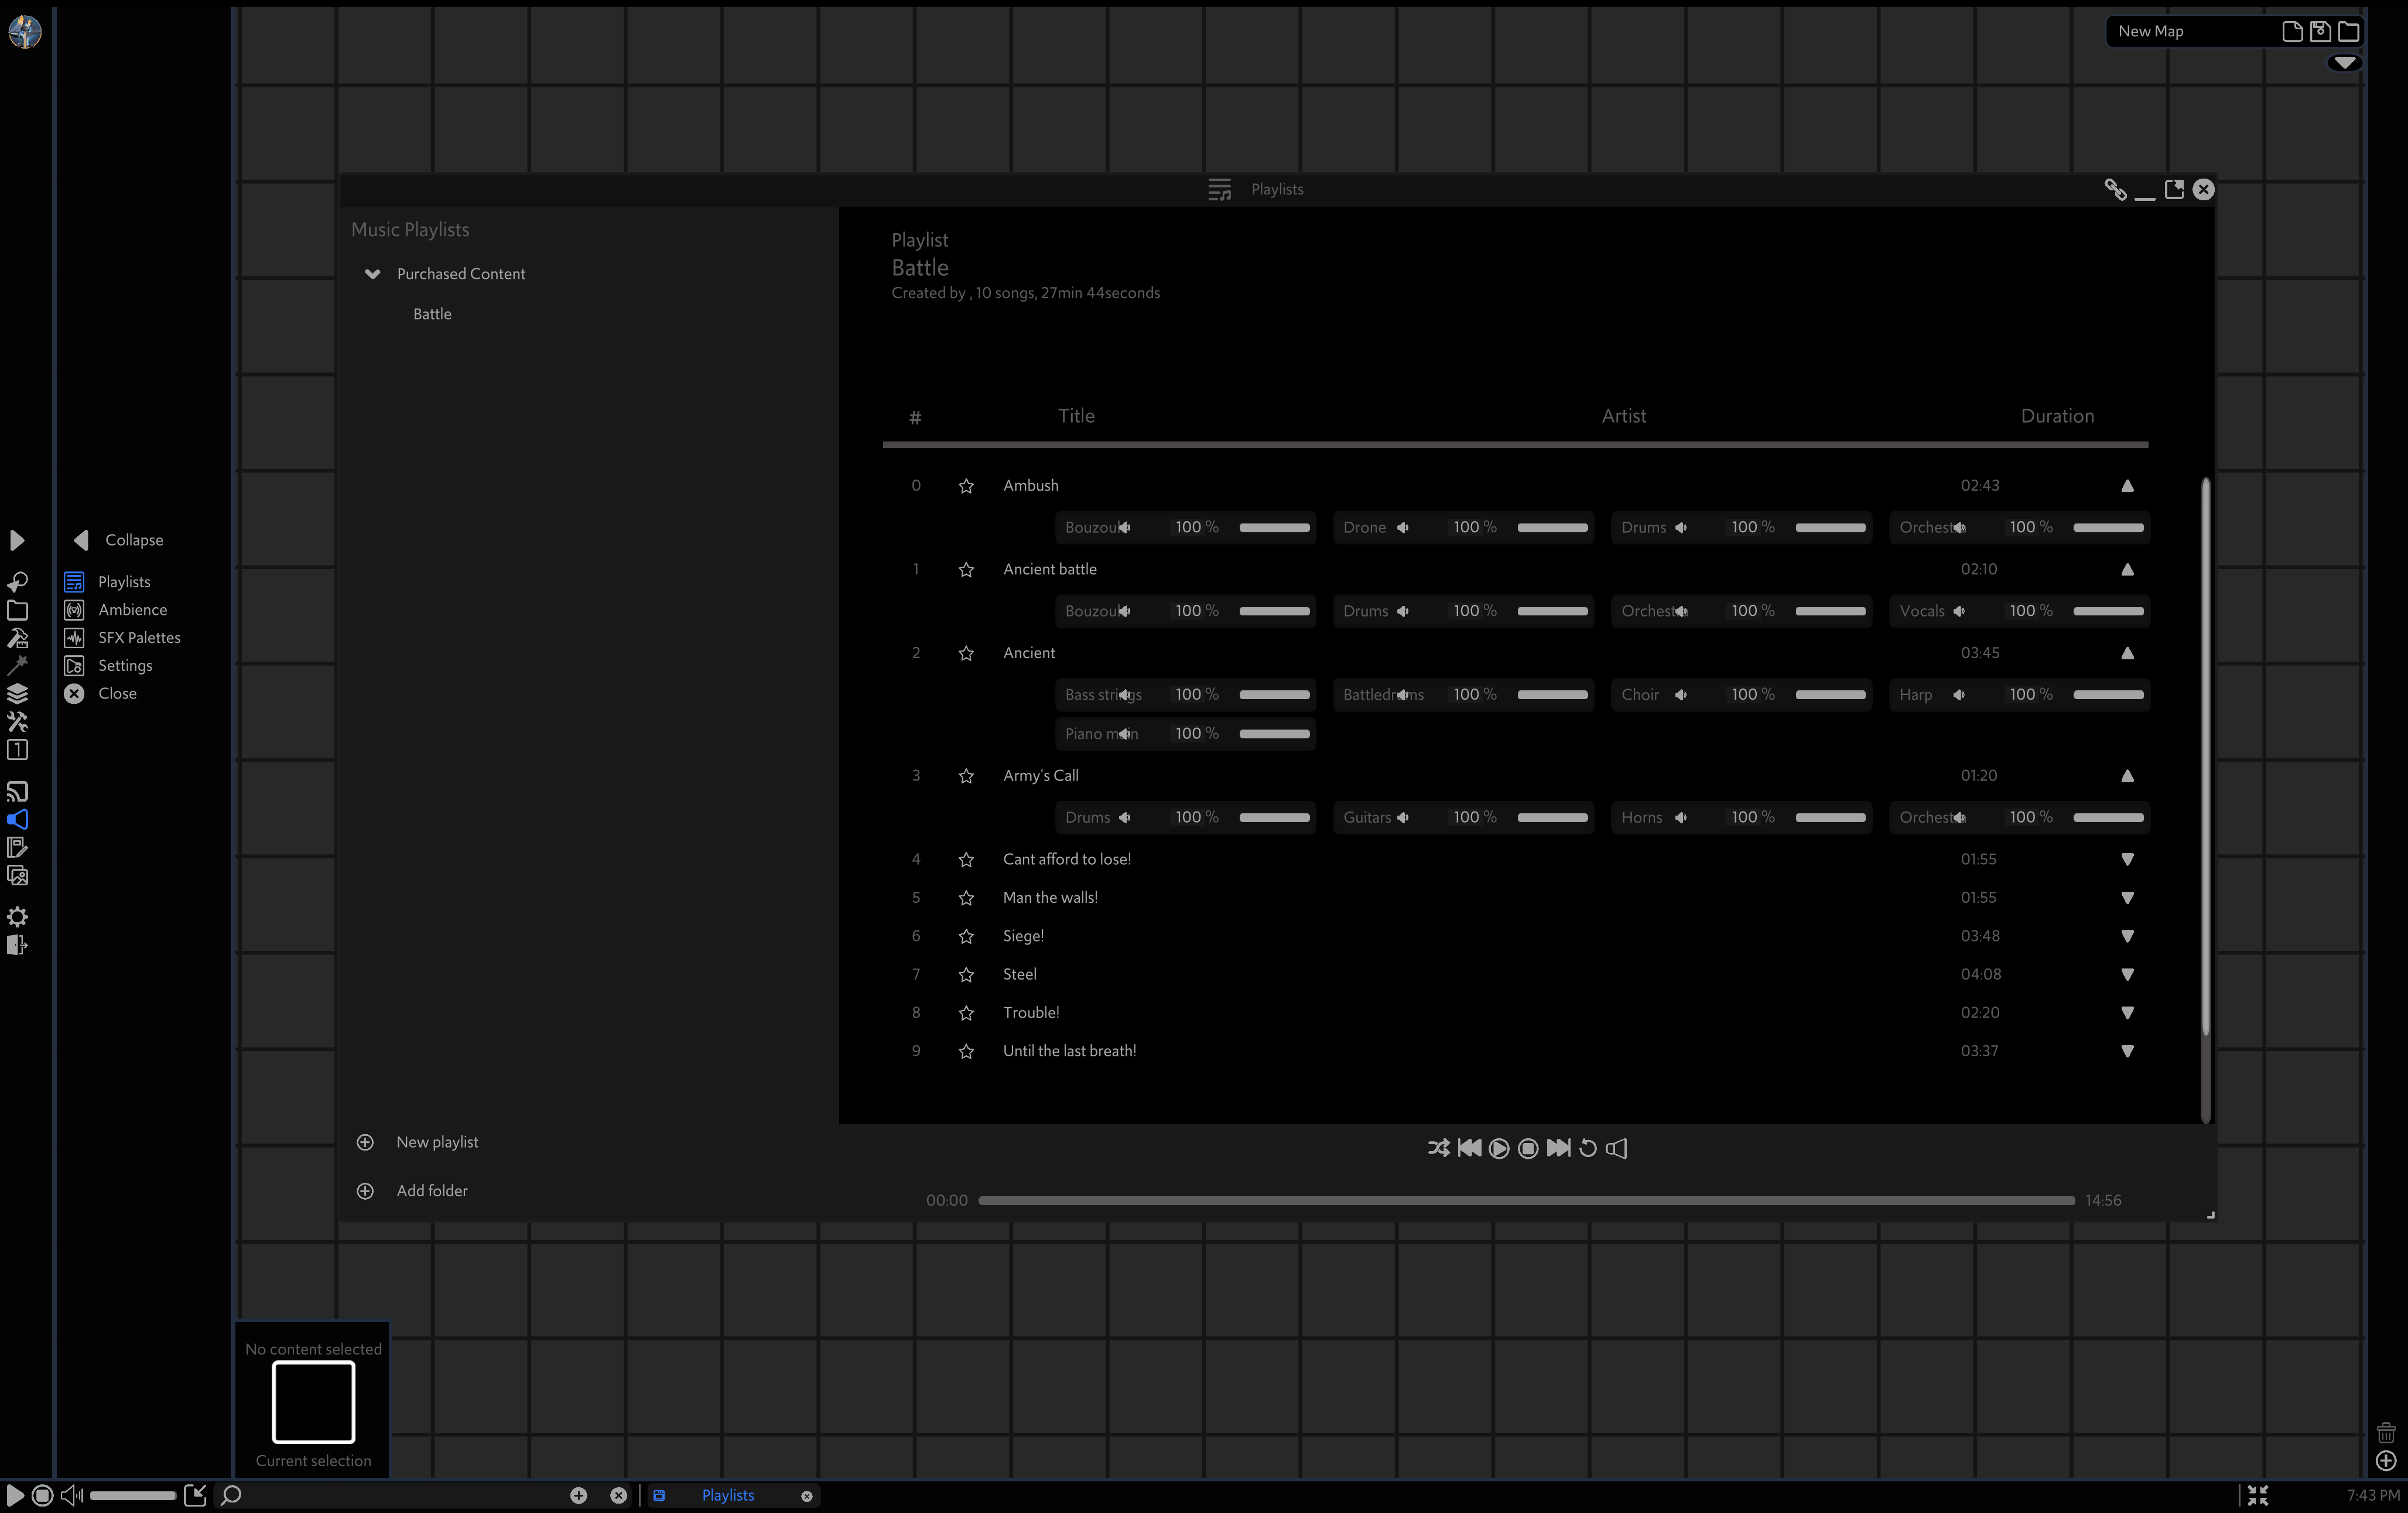Select the Playlists tab in bottom bar

[x=728, y=1495]
